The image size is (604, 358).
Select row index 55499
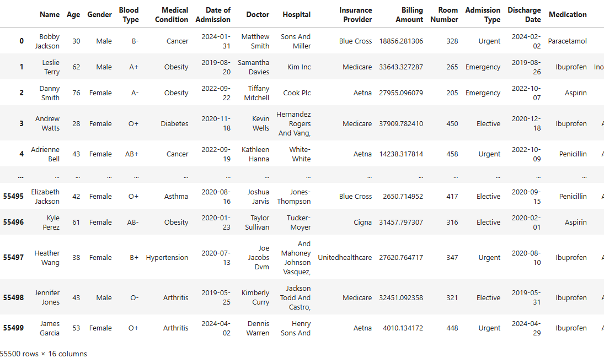(13, 328)
